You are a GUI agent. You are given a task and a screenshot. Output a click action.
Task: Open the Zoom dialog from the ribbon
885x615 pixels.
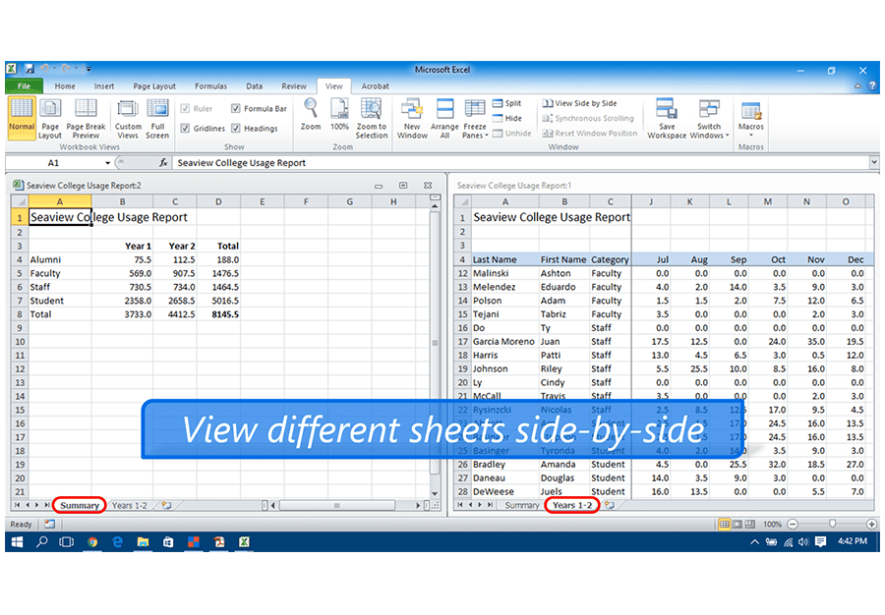pos(311,114)
